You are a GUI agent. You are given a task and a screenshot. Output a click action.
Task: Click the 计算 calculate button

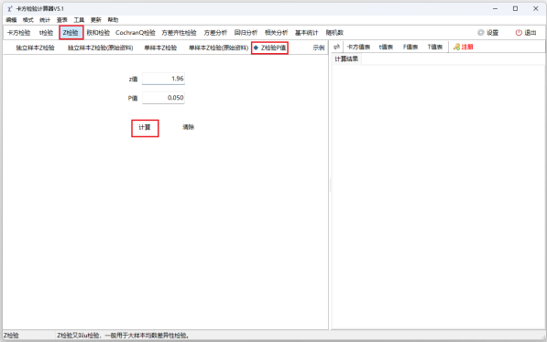(145, 128)
